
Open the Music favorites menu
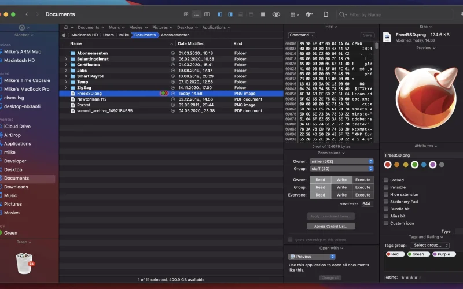116,27
